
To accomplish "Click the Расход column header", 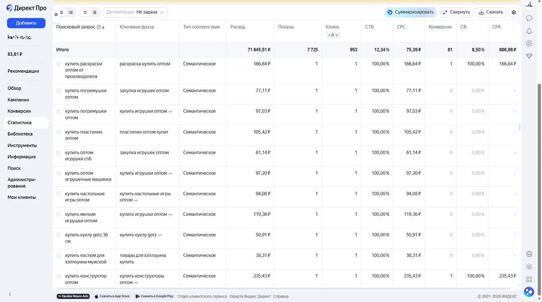I will (x=238, y=27).
